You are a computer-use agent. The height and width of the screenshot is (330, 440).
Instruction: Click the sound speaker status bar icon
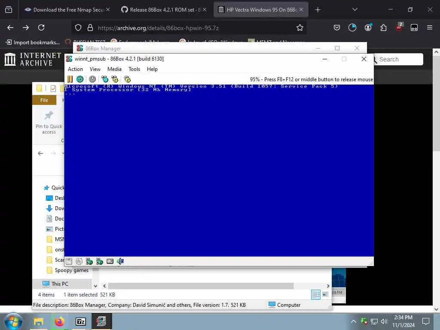pos(120,261)
